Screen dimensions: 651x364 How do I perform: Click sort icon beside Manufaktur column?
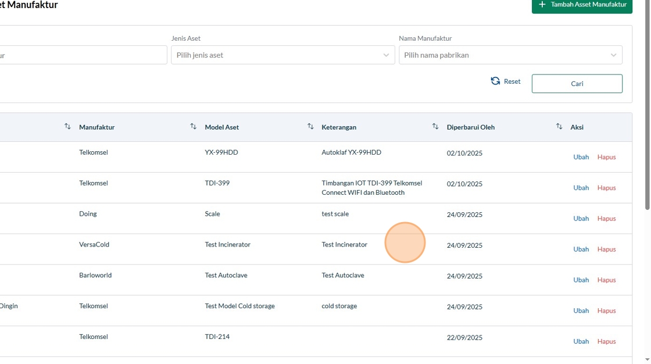click(194, 127)
